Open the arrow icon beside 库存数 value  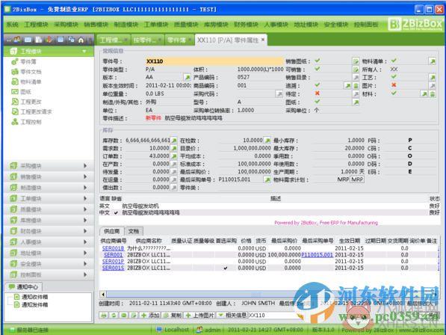pyautogui.click(x=174, y=141)
